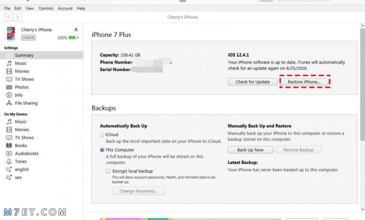Click Cherry's iPhone name in sidebar
Image resolution: width=365 pixels, height=220 pixels.
[x=36, y=30]
